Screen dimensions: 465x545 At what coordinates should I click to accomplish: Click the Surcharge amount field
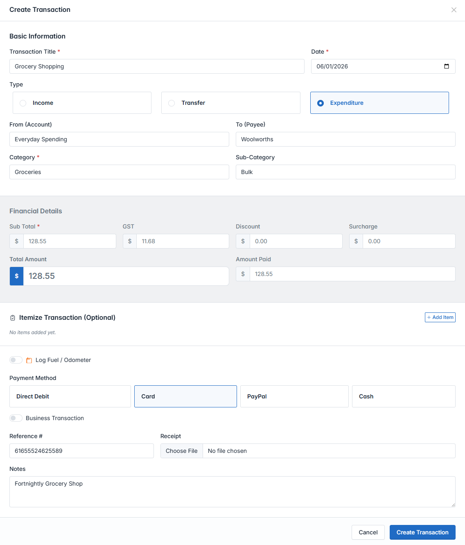[x=409, y=241]
